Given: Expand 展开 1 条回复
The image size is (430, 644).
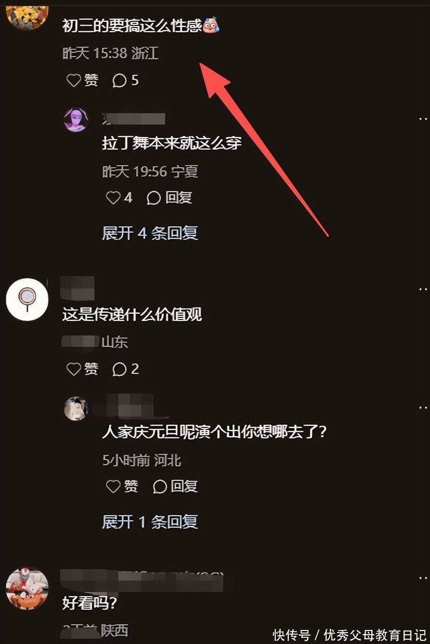Looking at the screenshot, I should (x=150, y=522).
